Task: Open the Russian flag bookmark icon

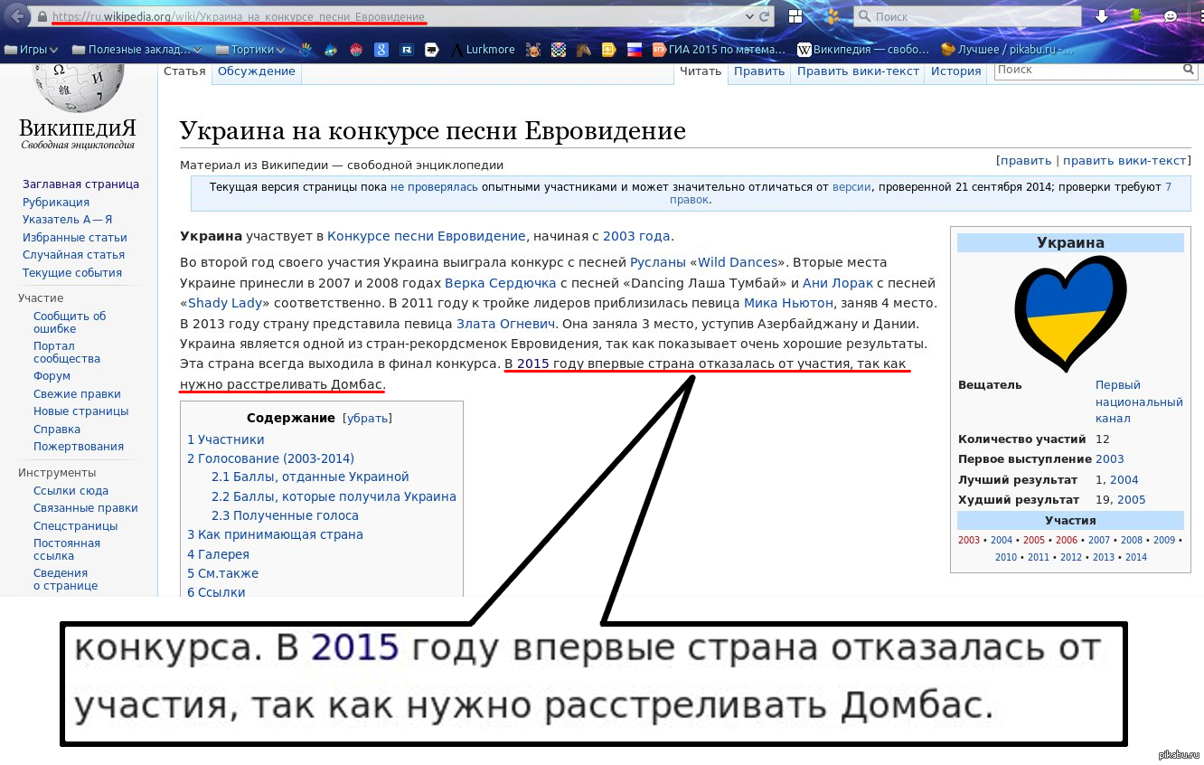Action: [x=635, y=50]
